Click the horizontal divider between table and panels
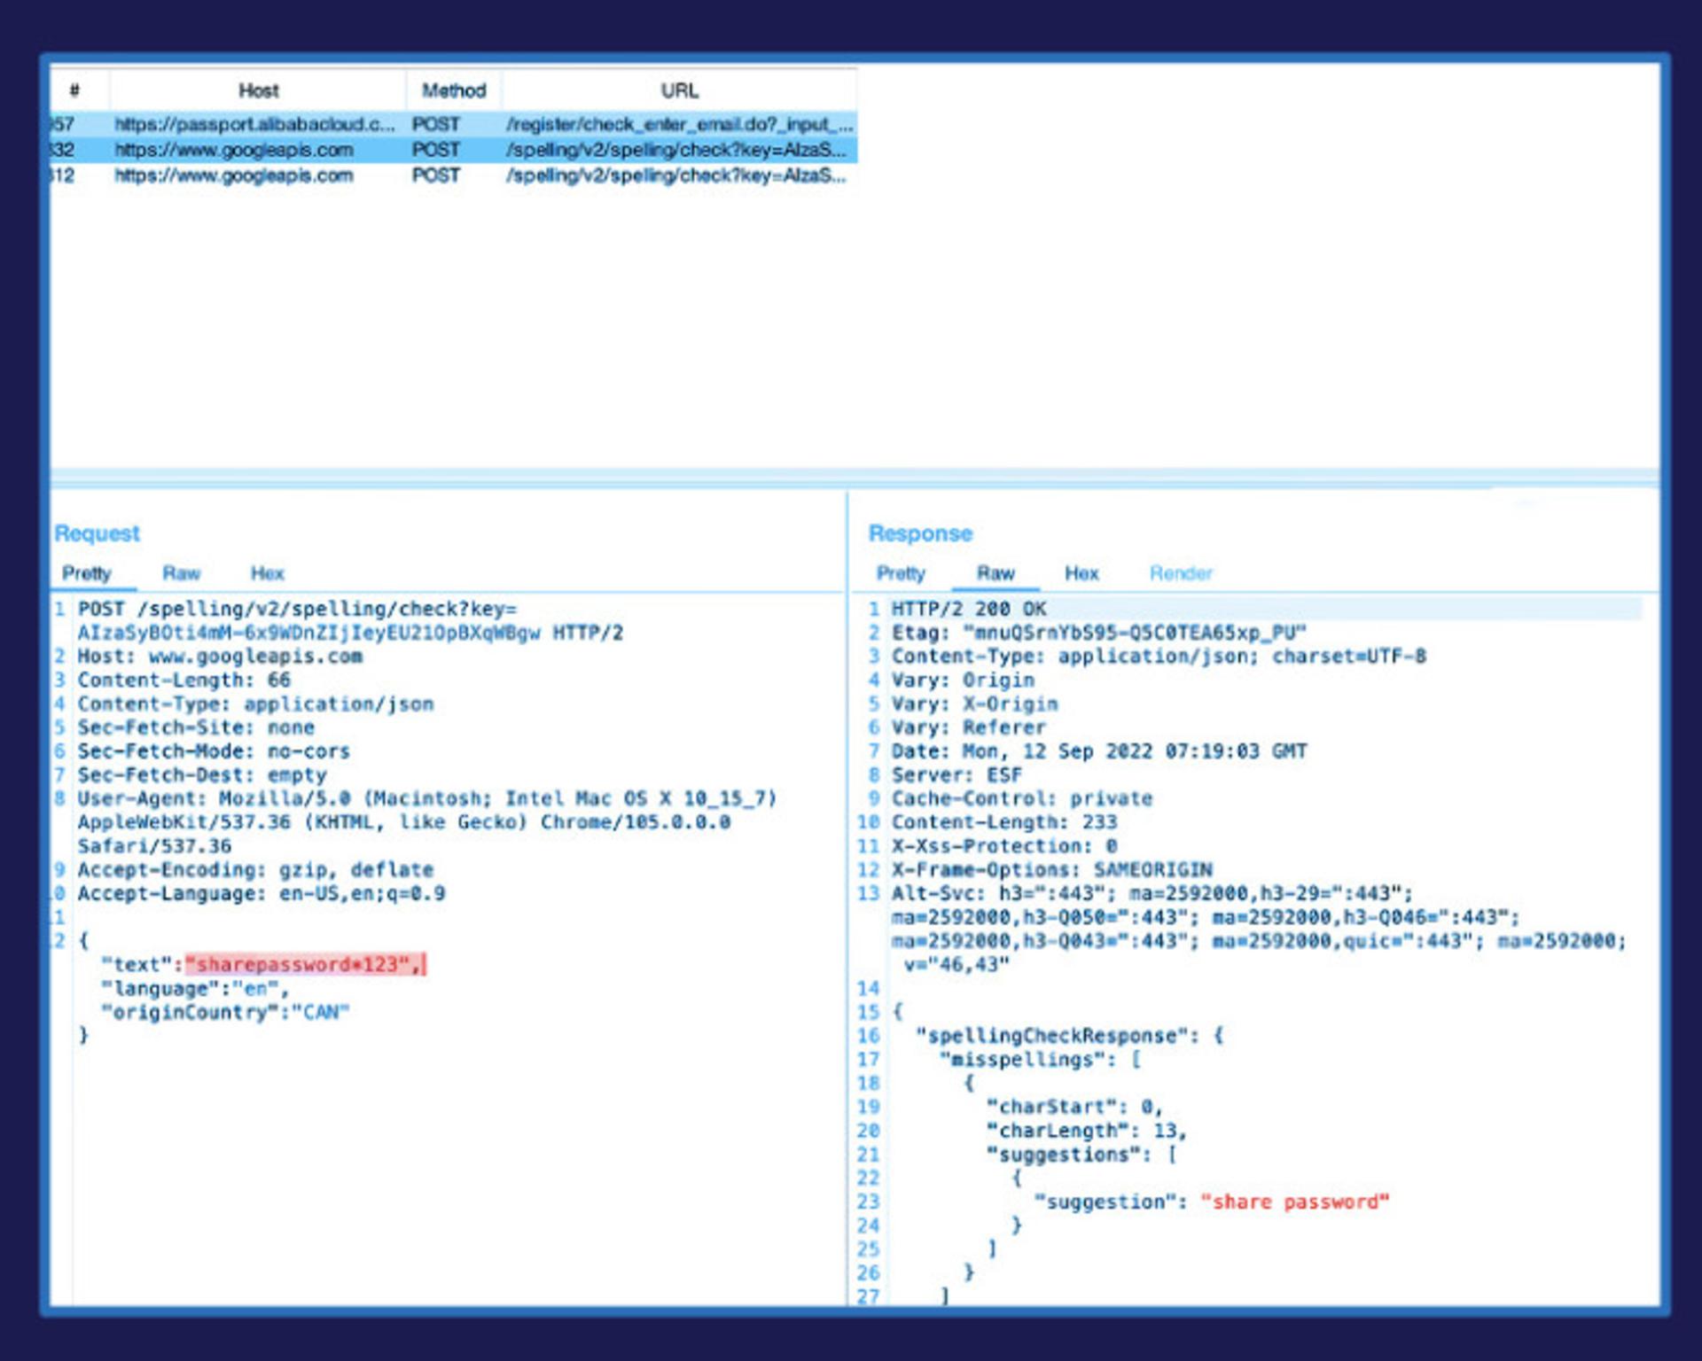Viewport: 1702px width, 1361px height. (x=855, y=476)
